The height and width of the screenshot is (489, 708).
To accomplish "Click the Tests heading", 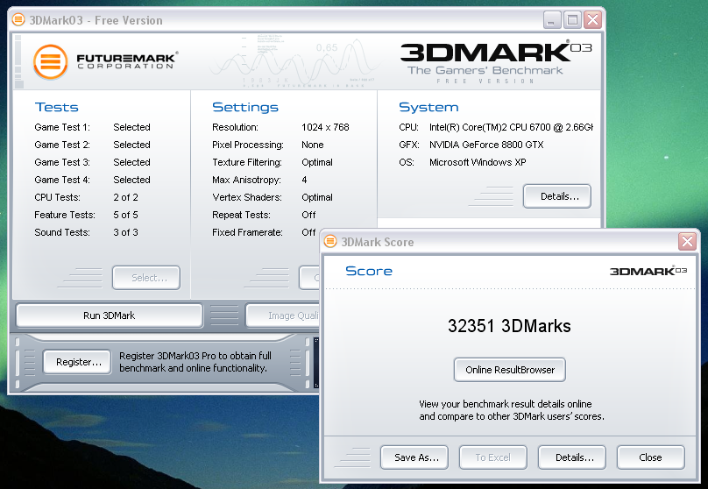I will tap(56, 107).
